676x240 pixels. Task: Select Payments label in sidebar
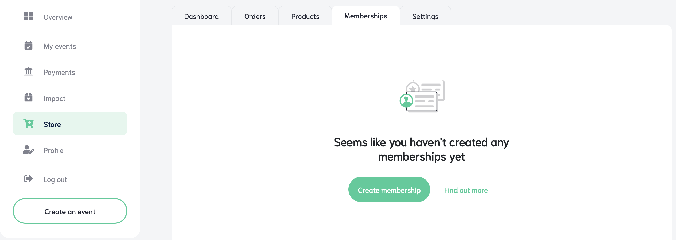click(59, 73)
